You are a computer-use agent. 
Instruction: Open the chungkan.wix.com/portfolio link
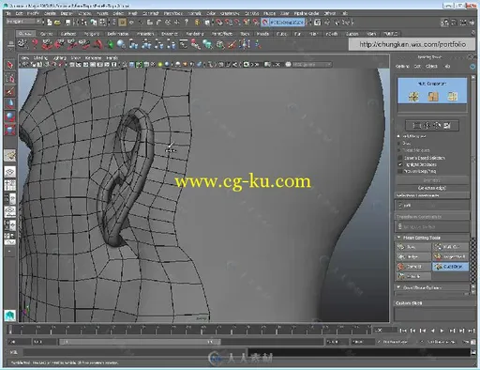pos(412,44)
